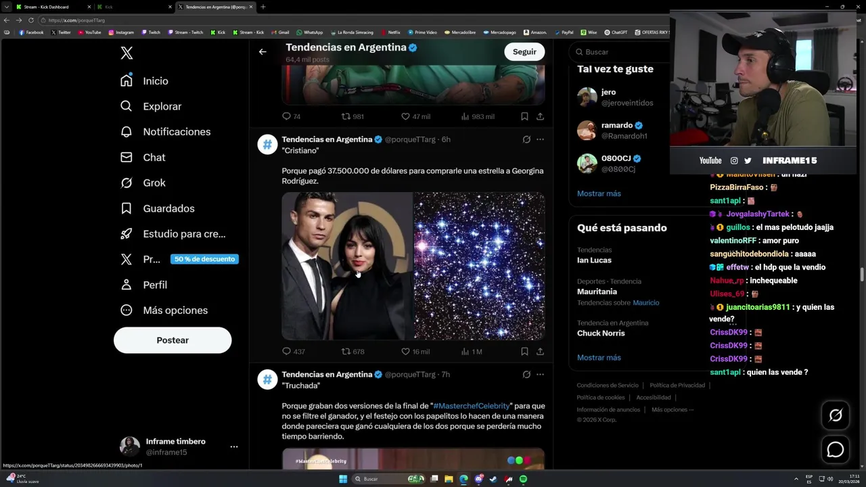Open a new browser tab

(x=263, y=7)
